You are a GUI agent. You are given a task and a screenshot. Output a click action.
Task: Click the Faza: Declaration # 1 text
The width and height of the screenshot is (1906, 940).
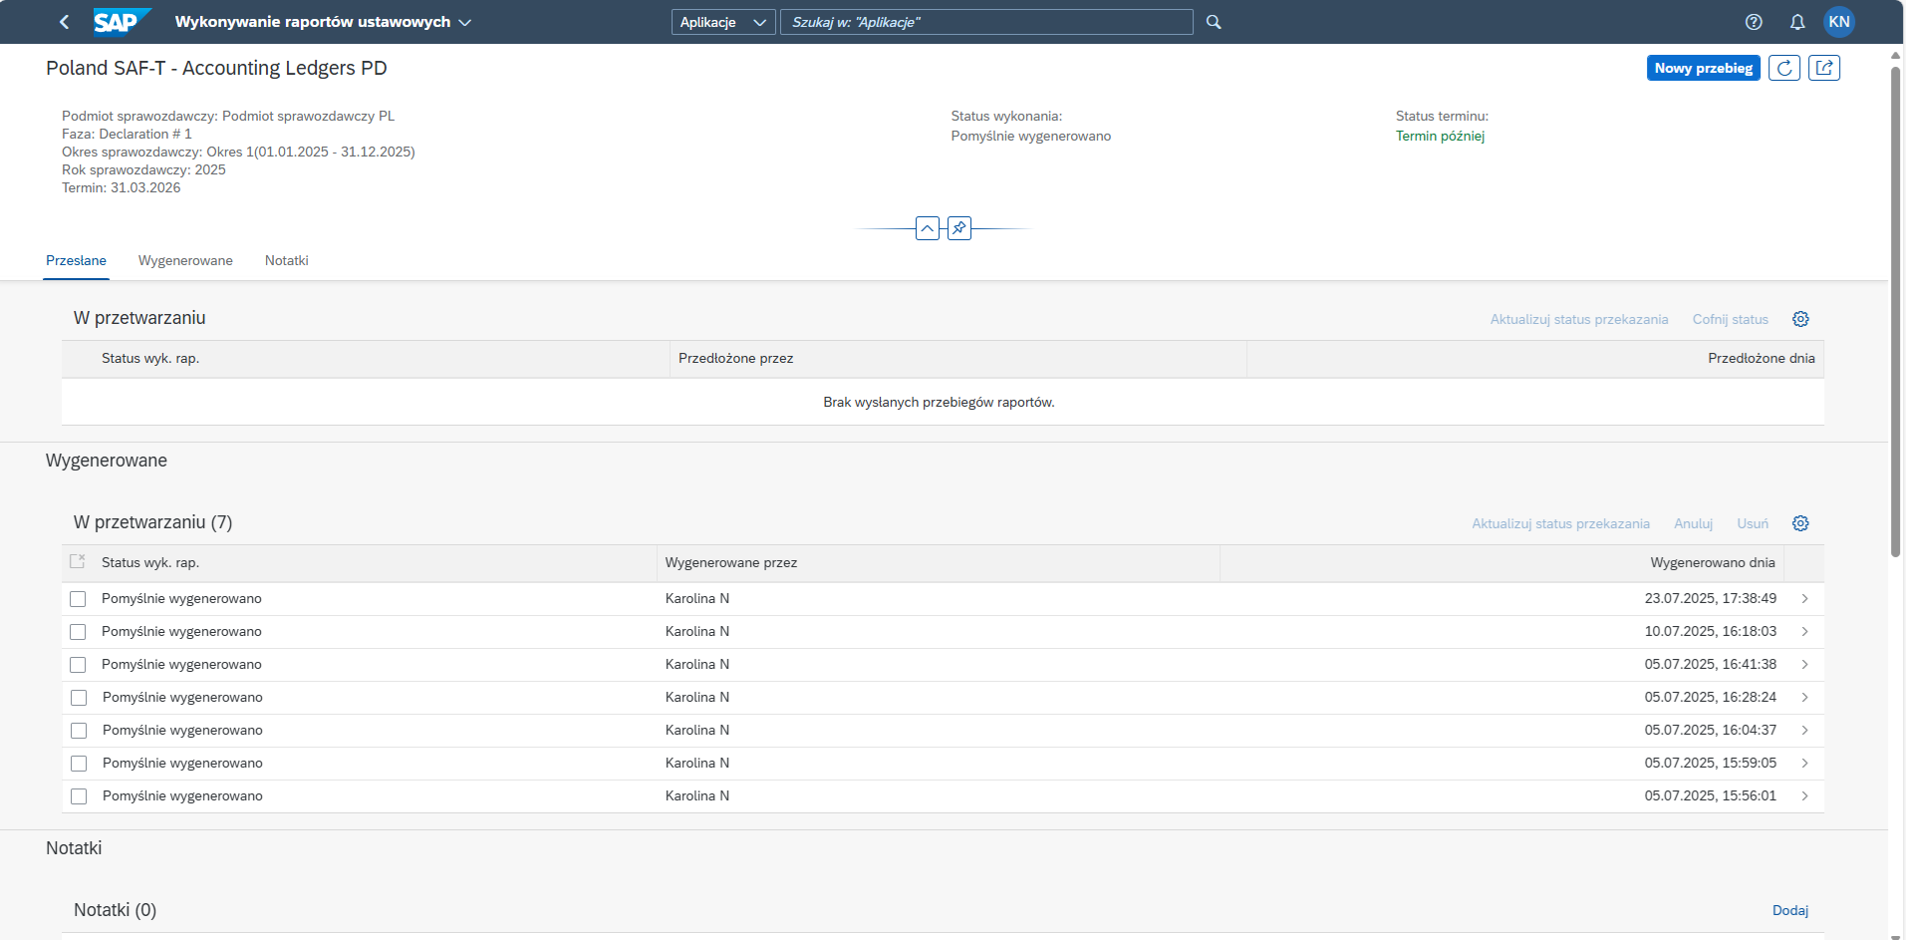pos(127,134)
